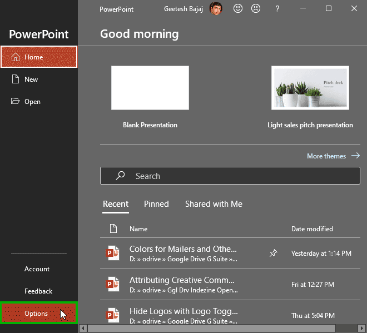Click the frown face feedback icon
The height and width of the screenshot is (333, 367).
coord(256,9)
